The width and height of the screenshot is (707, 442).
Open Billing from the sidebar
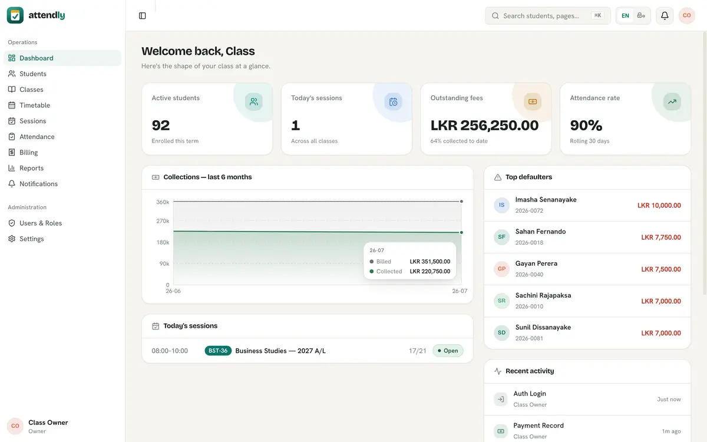click(62, 152)
